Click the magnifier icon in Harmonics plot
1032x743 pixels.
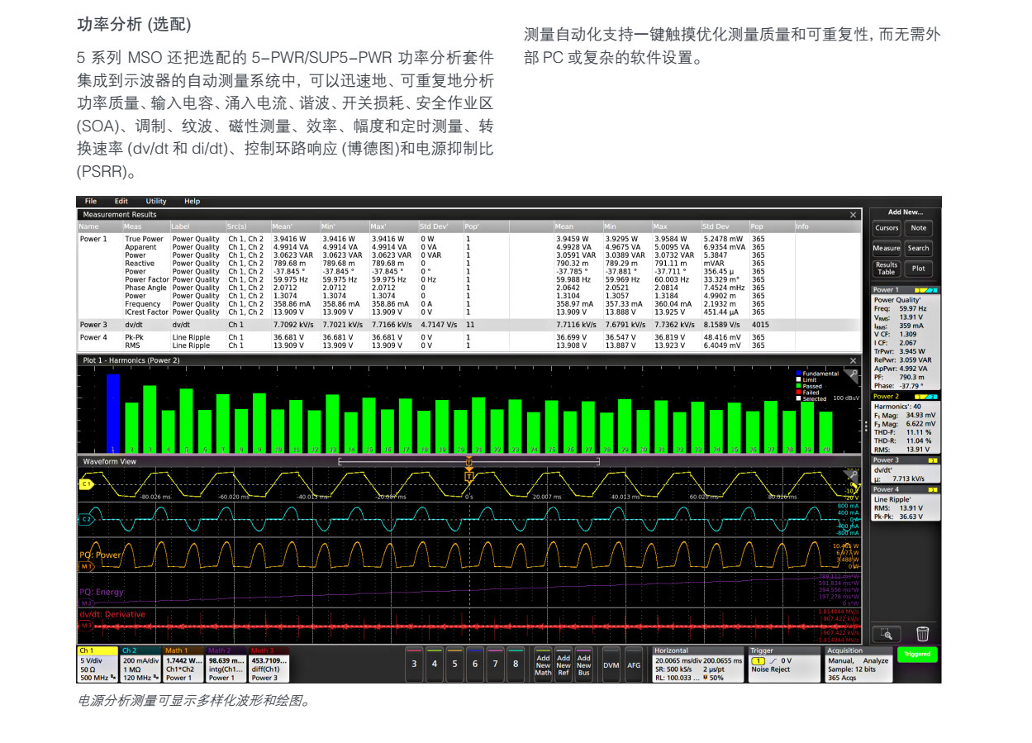(x=854, y=374)
